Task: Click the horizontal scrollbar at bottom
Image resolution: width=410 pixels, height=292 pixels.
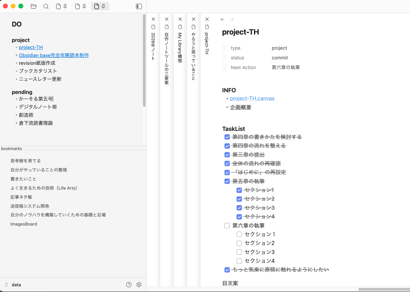Action: tap(383, 289)
